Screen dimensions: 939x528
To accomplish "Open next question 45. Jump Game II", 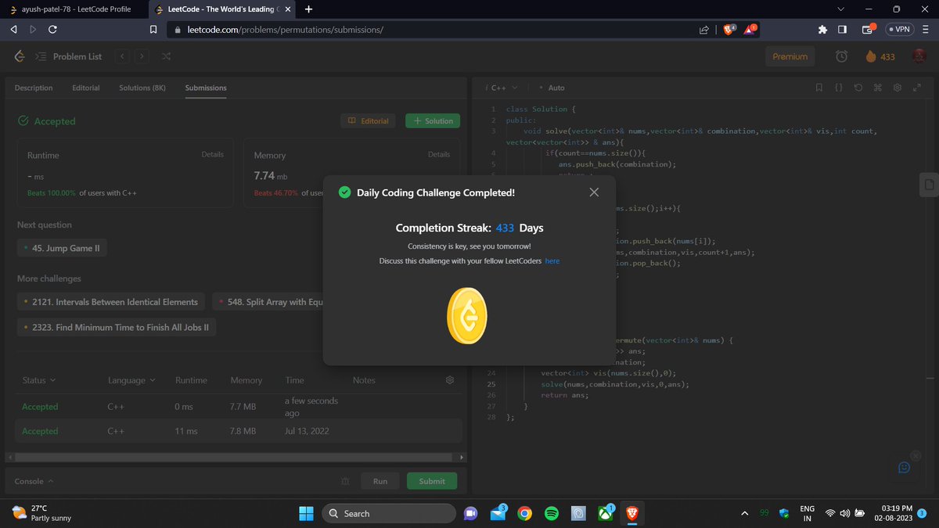I will point(63,249).
